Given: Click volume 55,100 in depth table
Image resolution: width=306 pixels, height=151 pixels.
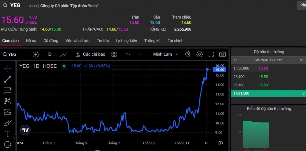Looking at the screenshot, I should point(239,85).
